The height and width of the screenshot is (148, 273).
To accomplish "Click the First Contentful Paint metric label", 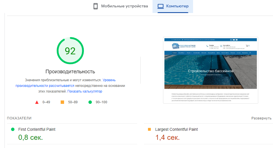I will pos(37,129).
